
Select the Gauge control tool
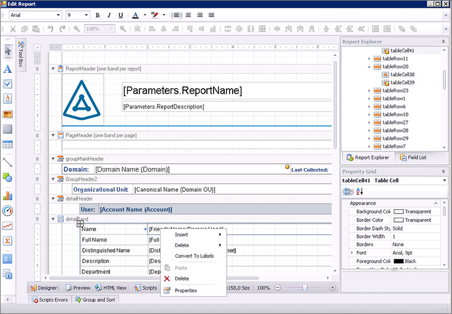[8, 211]
